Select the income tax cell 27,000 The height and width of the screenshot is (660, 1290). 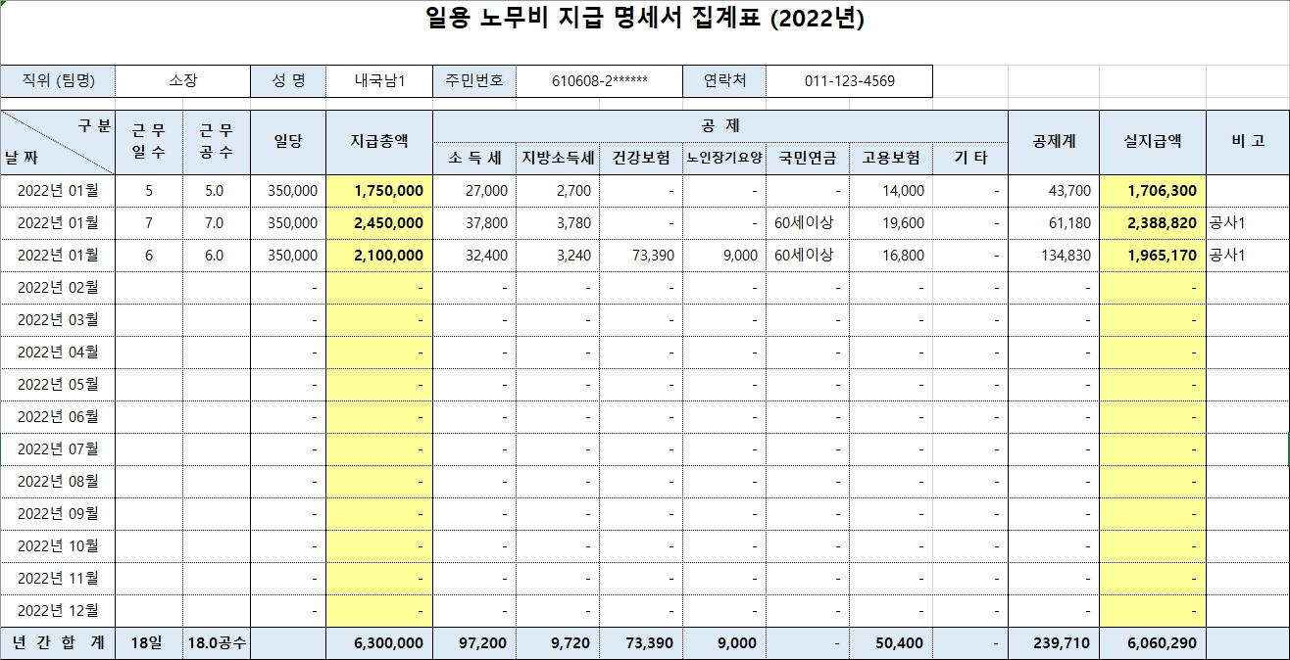point(474,191)
